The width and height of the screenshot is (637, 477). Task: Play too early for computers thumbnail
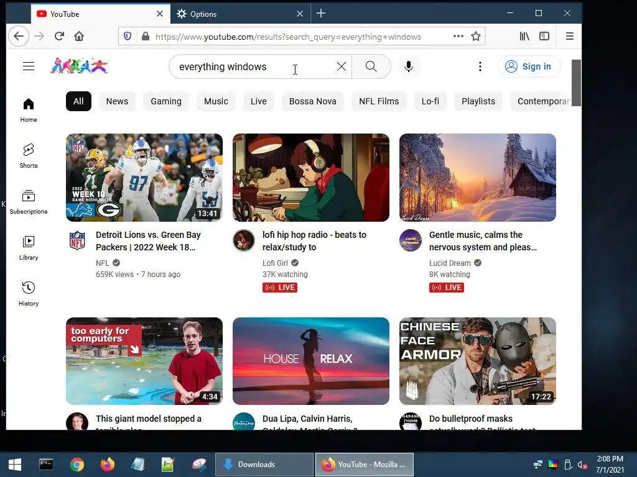coord(144,361)
